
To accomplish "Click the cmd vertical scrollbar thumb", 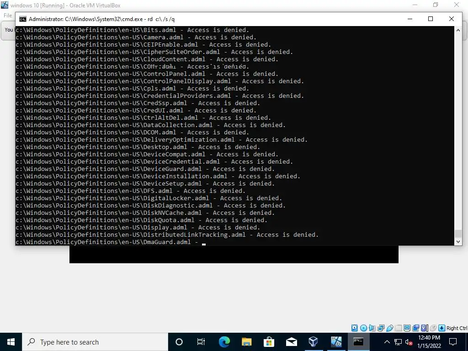I will pyautogui.click(x=458, y=234).
